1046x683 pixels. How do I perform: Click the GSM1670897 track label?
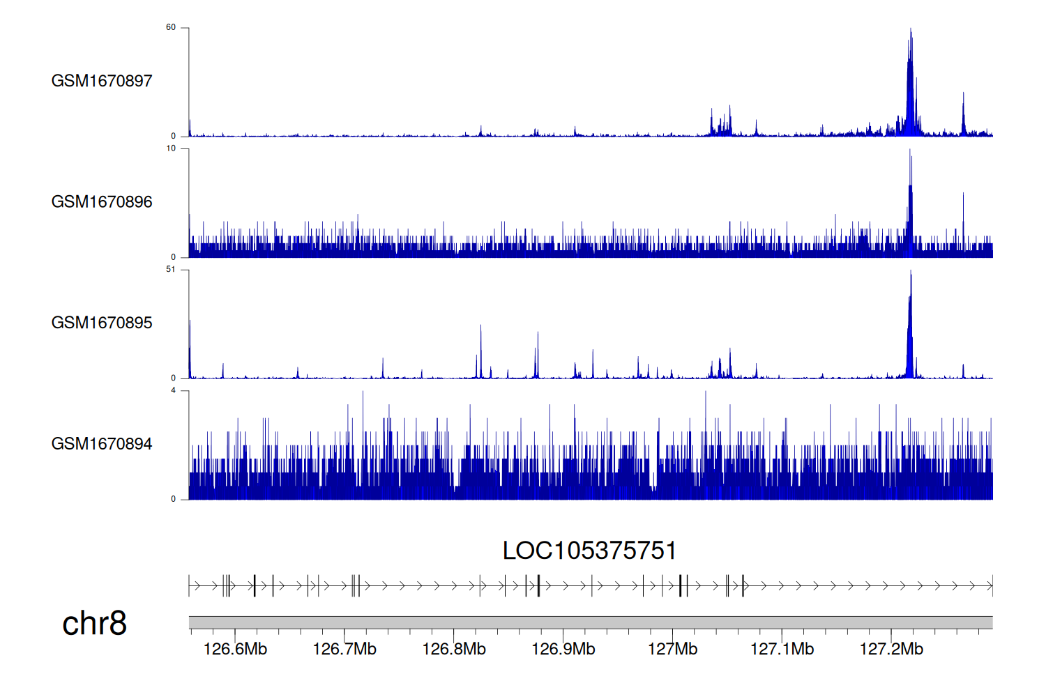[x=102, y=81]
